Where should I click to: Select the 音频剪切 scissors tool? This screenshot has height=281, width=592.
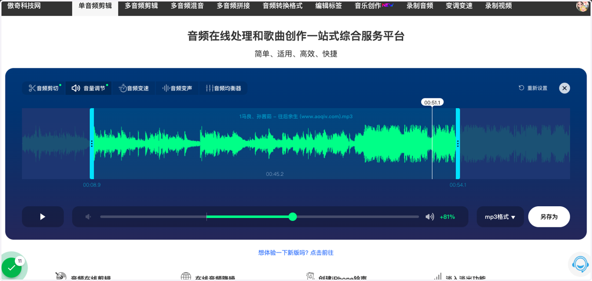pos(43,89)
